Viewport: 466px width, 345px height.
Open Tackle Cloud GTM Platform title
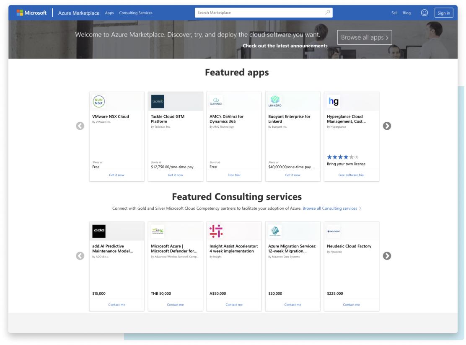[168, 119]
